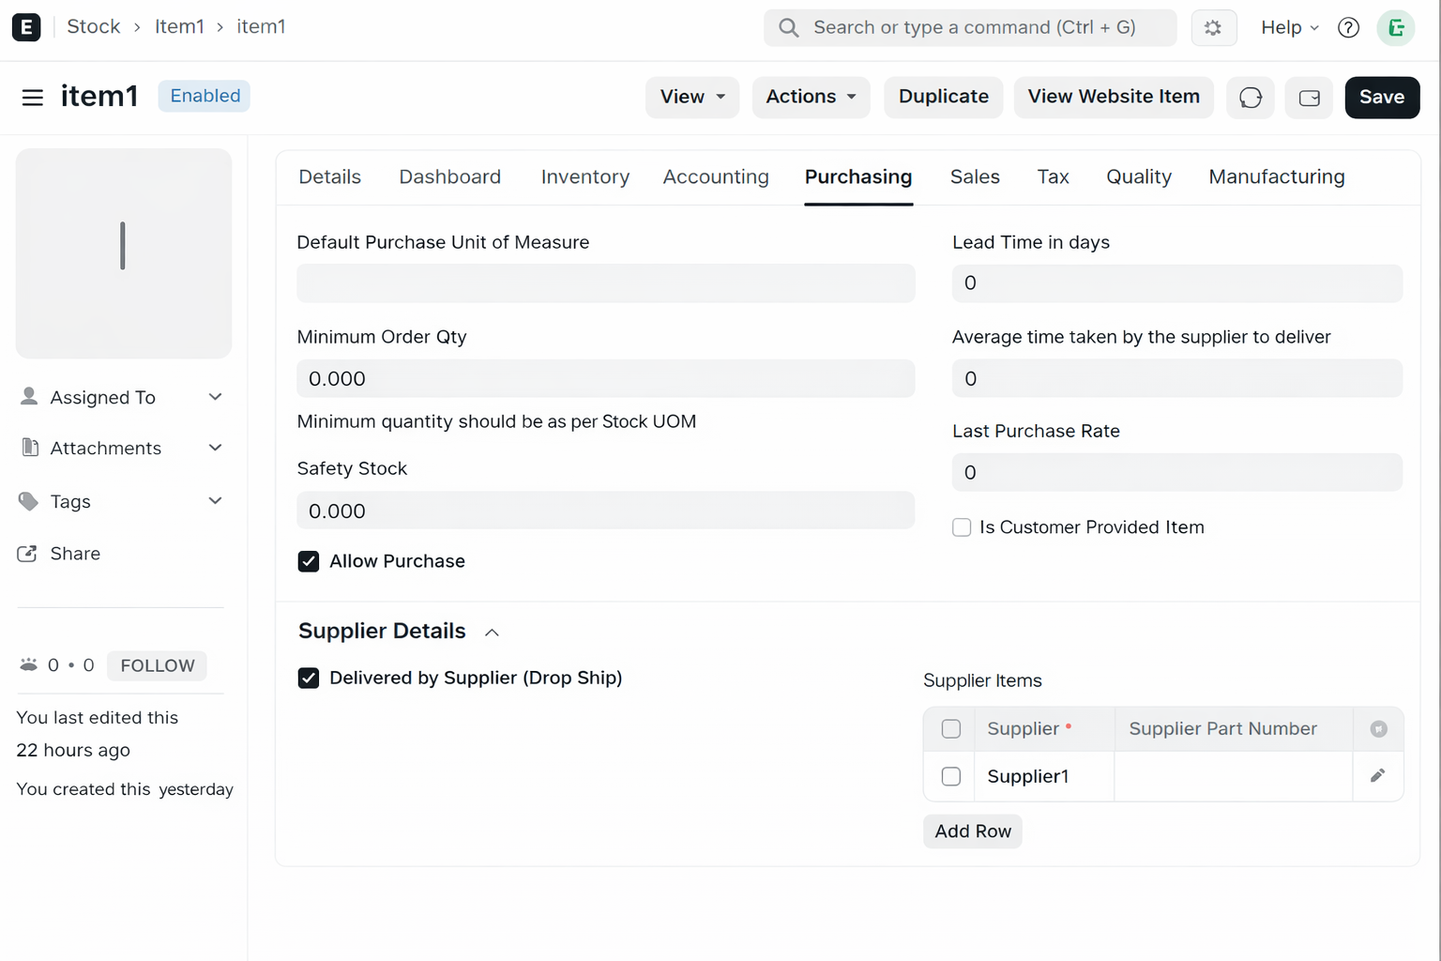Click the theme toggle gear icon
The image size is (1441, 961).
click(x=1213, y=28)
